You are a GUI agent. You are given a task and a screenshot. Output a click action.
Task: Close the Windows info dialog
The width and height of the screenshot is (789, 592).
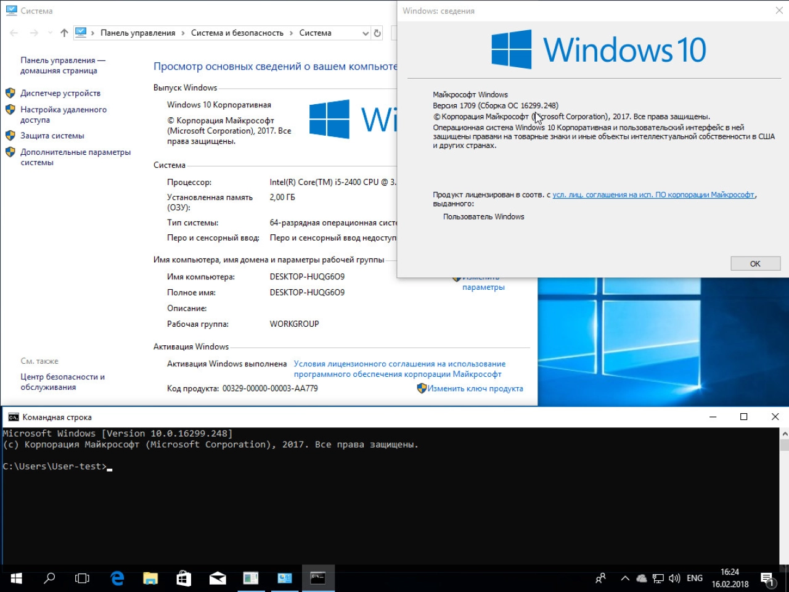coord(779,10)
